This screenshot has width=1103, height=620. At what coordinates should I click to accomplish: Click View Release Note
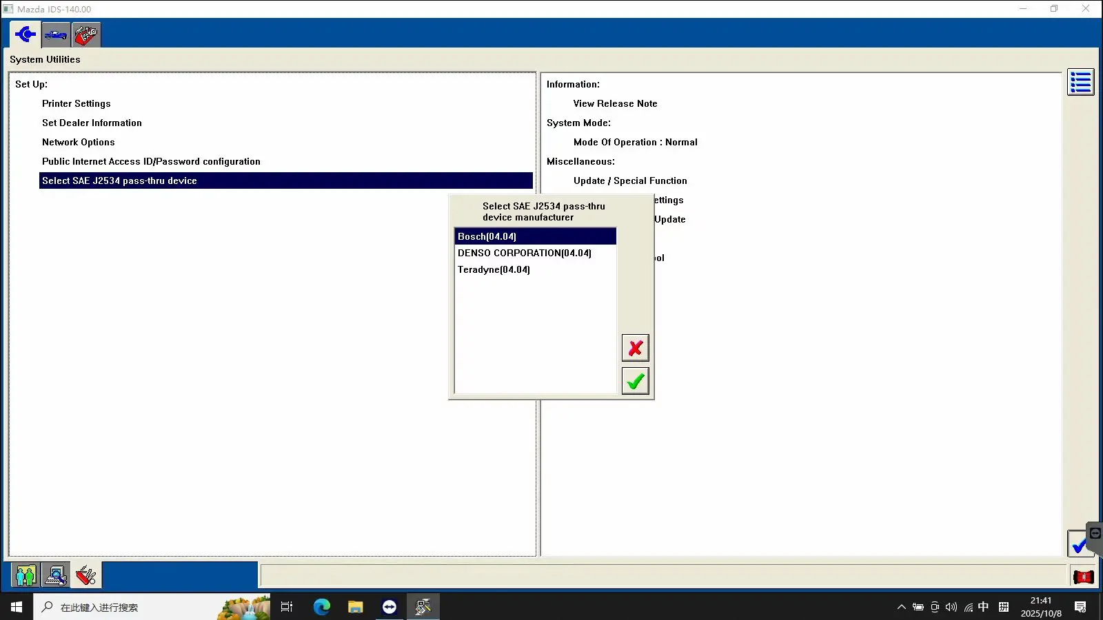615,103
